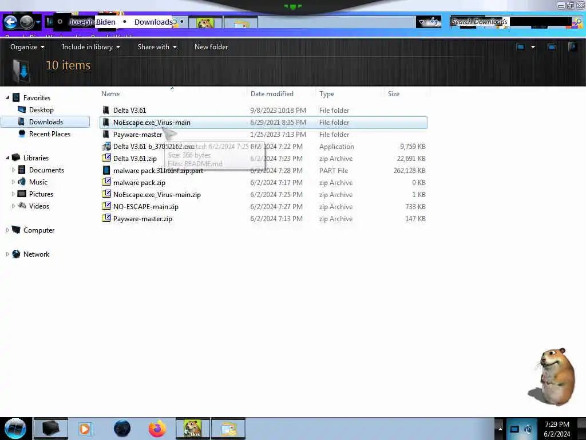Open the recent locations dropdown arrow

[x=38, y=22]
